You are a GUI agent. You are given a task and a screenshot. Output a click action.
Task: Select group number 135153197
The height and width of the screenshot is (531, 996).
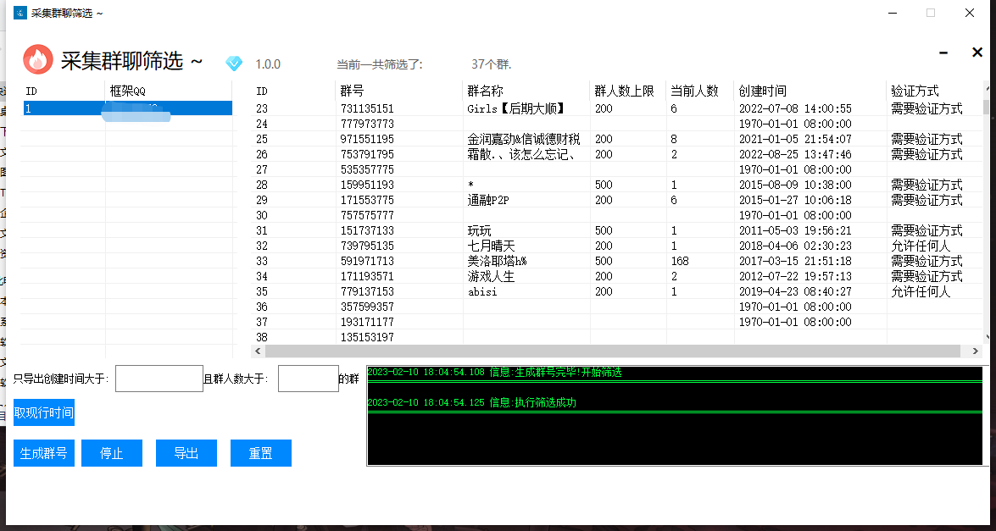[x=367, y=337]
